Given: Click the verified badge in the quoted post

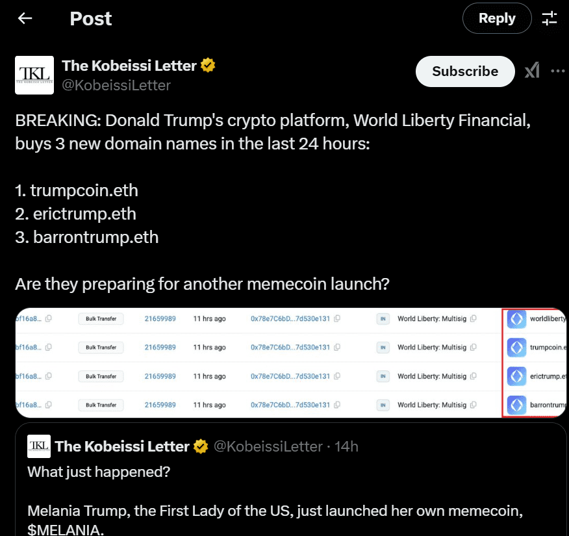Looking at the screenshot, I should (201, 446).
